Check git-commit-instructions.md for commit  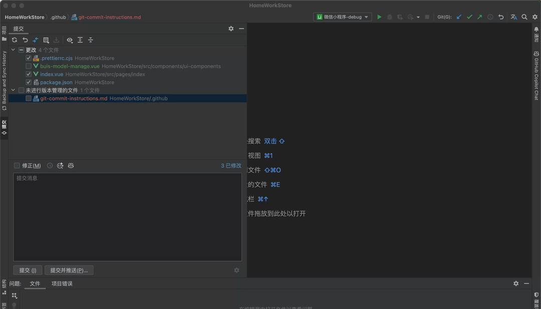[x=29, y=98]
